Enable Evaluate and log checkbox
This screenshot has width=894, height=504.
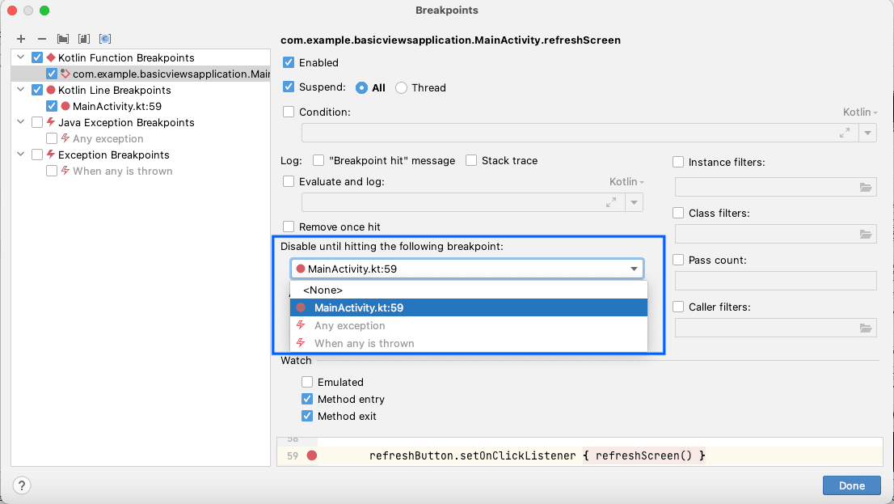[x=289, y=181]
